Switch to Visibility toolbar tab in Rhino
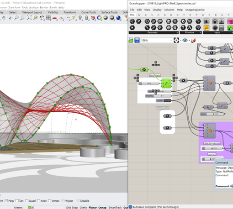Screen dimensions: 233x209 [x=53, y=12]
